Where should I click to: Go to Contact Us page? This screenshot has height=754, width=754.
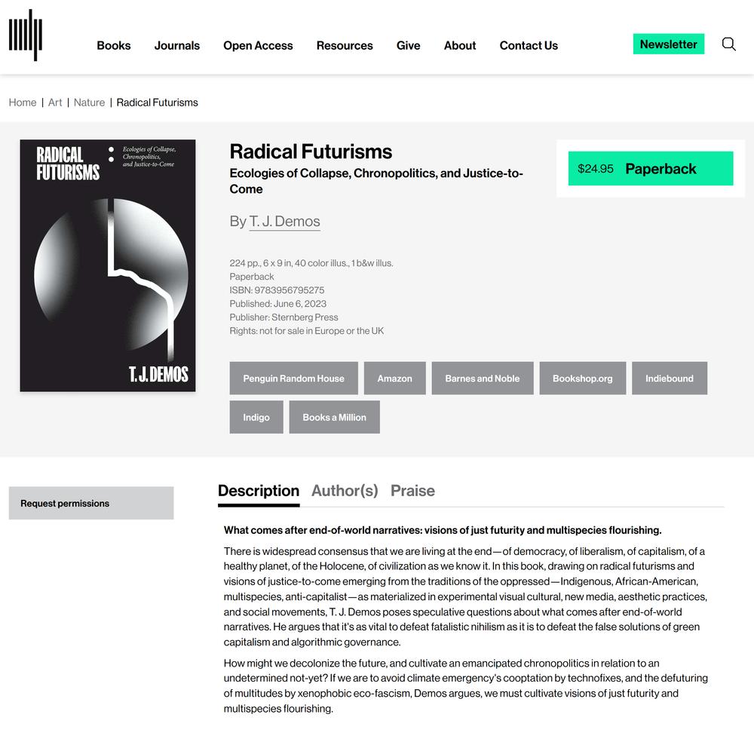click(x=529, y=46)
